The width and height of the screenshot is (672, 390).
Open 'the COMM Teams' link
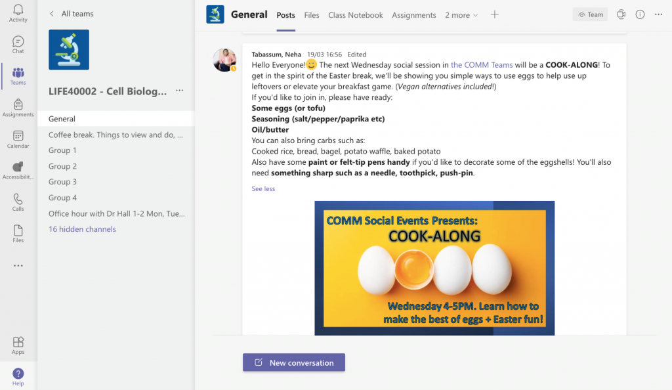coord(482,65)
